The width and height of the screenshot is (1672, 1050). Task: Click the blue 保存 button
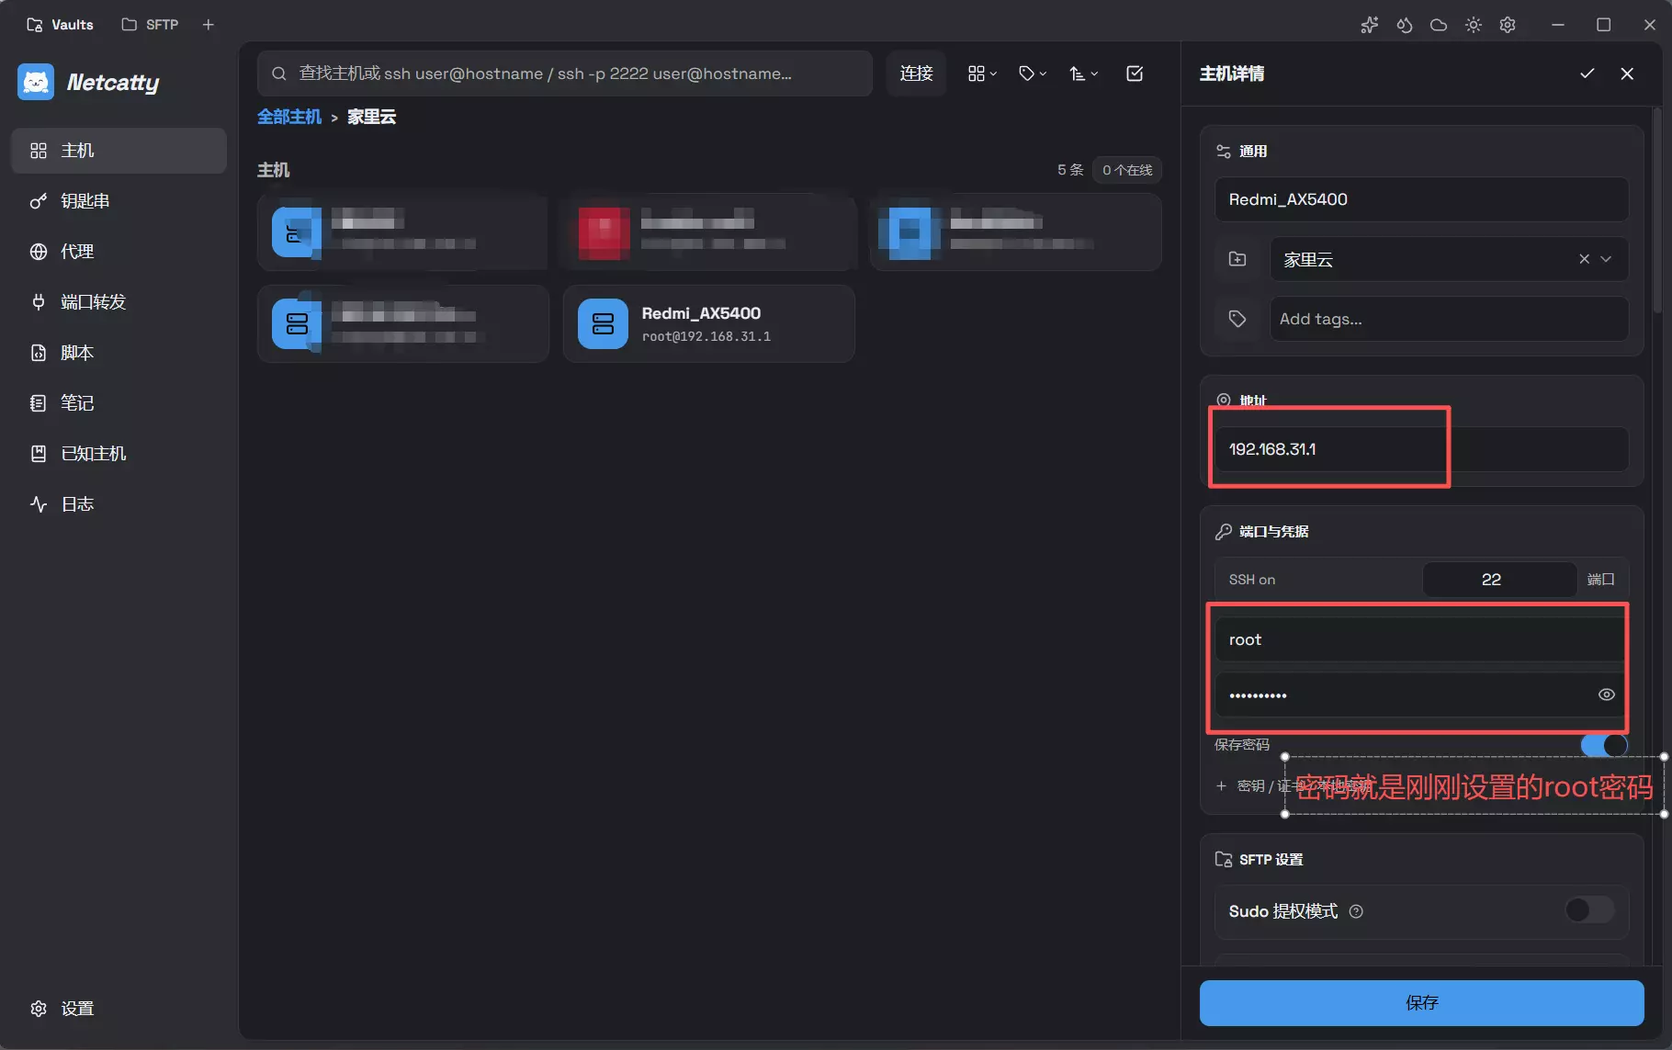1421,1002
